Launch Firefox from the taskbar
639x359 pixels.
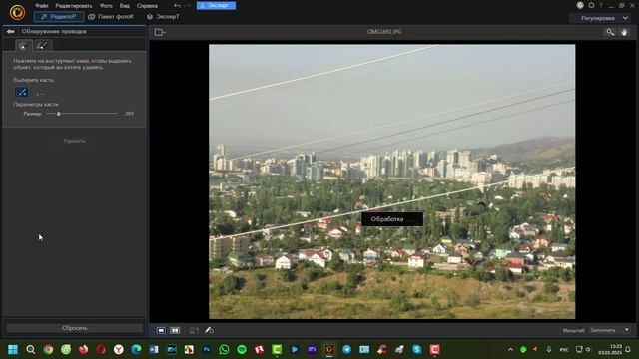coord(84,350)
